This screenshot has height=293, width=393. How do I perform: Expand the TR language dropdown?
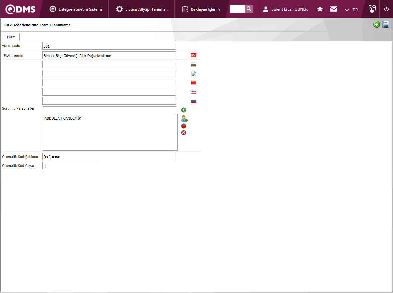point(351,10)
